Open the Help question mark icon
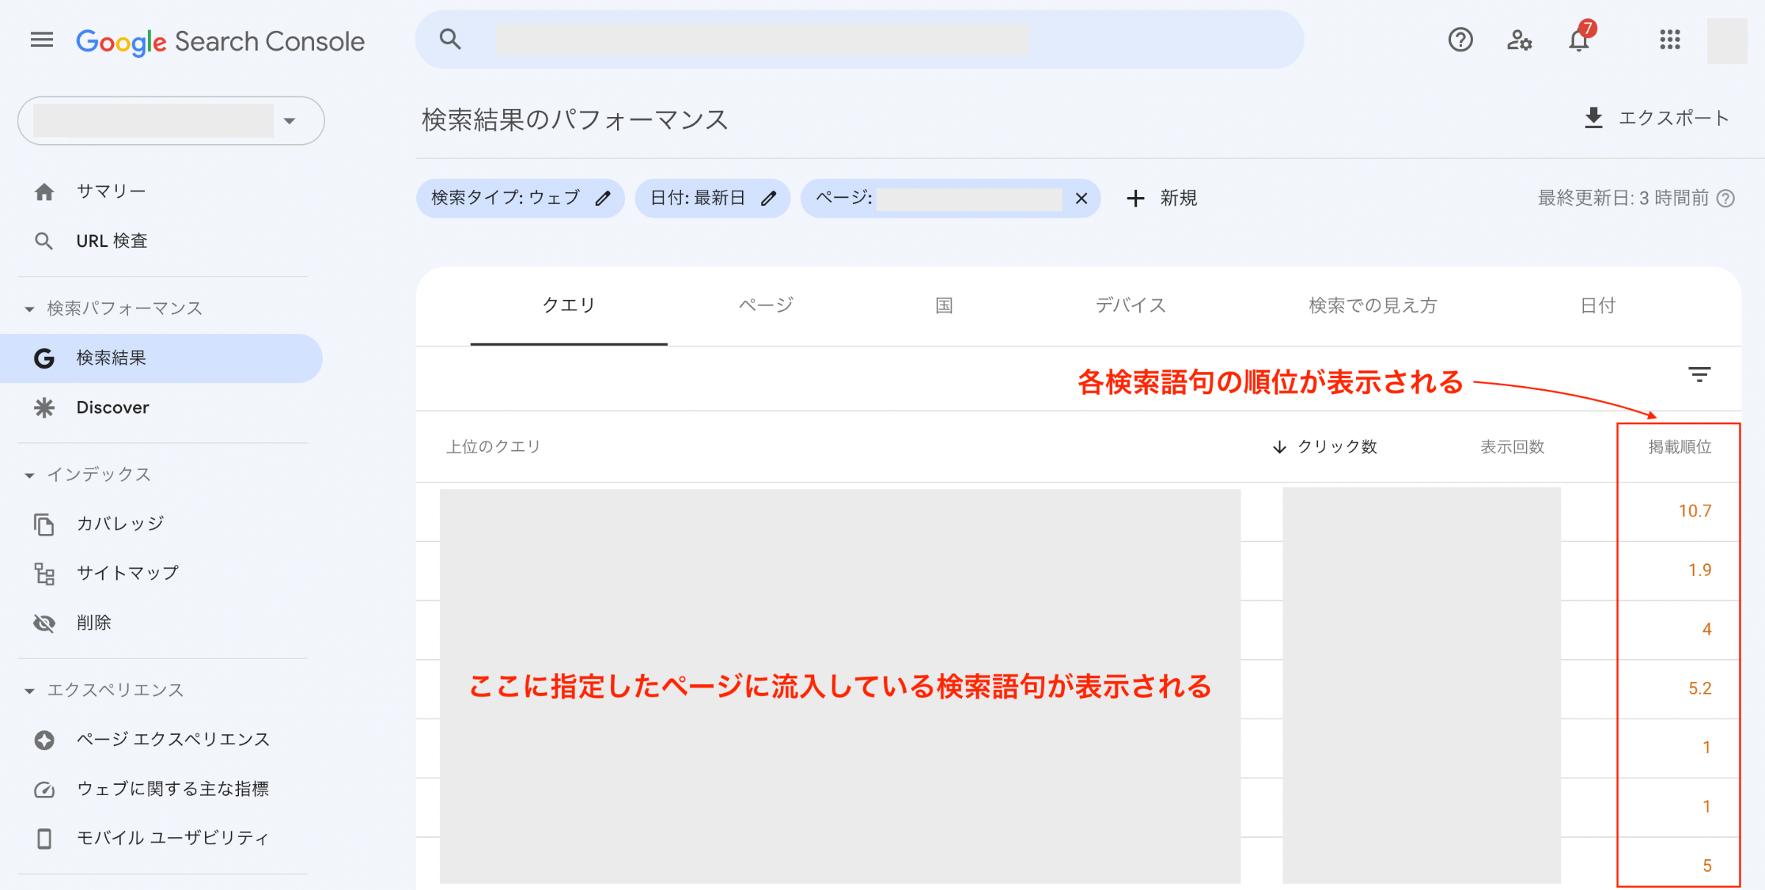The image size is (1765, 890). 1461,40
